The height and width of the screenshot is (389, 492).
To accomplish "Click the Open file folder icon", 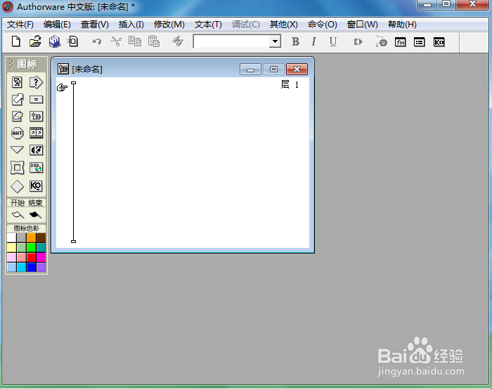I will (35, 41).
